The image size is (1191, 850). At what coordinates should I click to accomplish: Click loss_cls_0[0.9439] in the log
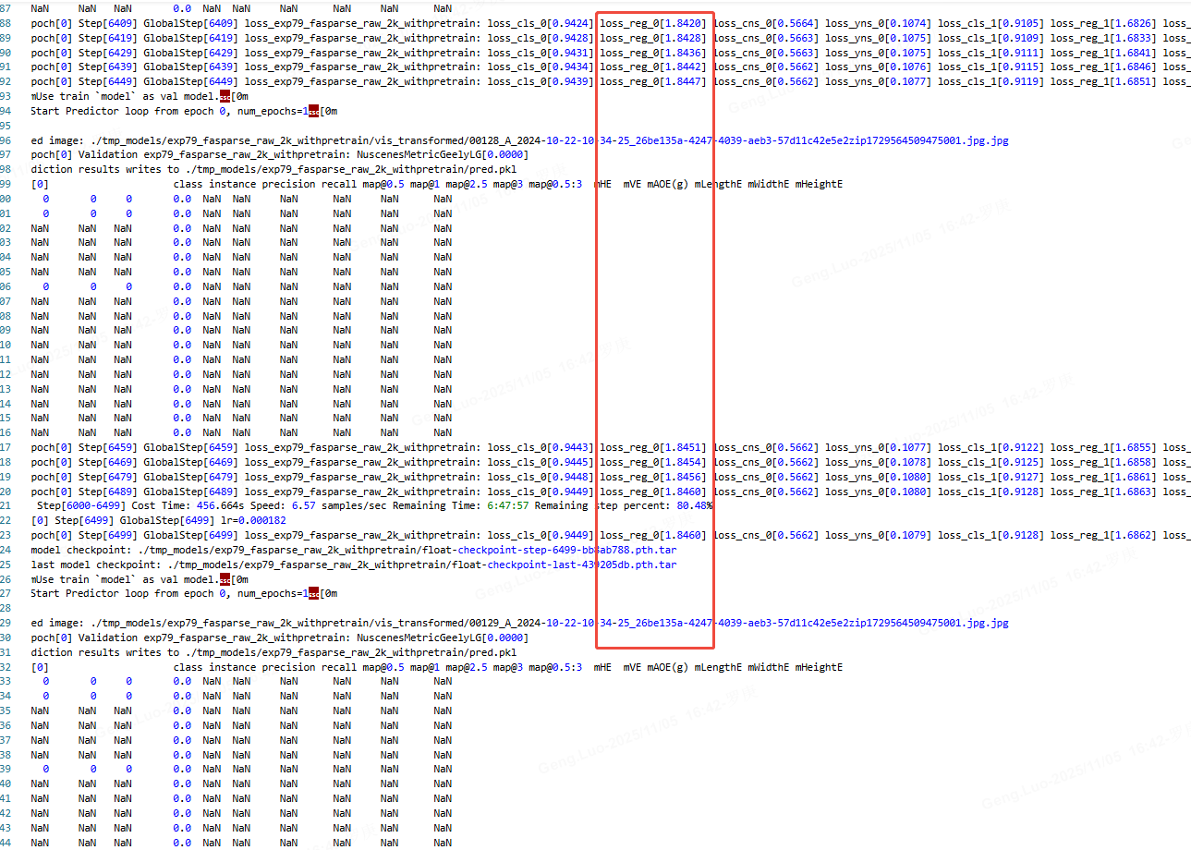click(x=541, y=81)
